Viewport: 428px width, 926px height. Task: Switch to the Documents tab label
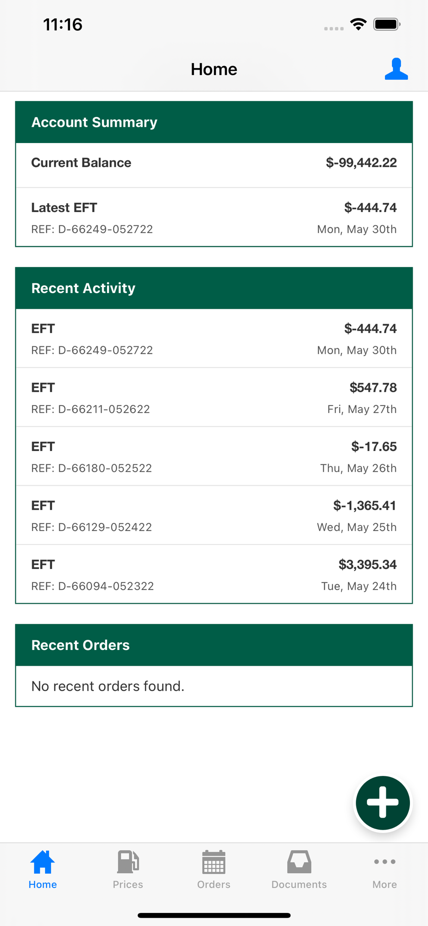point(299,884)
